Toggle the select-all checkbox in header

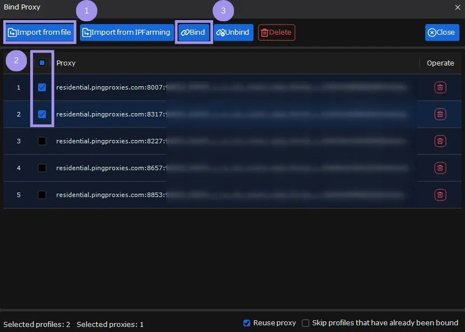42,63
